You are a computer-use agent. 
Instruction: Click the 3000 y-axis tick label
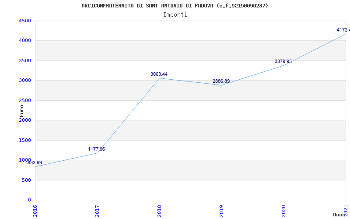(x=25, y=81)
